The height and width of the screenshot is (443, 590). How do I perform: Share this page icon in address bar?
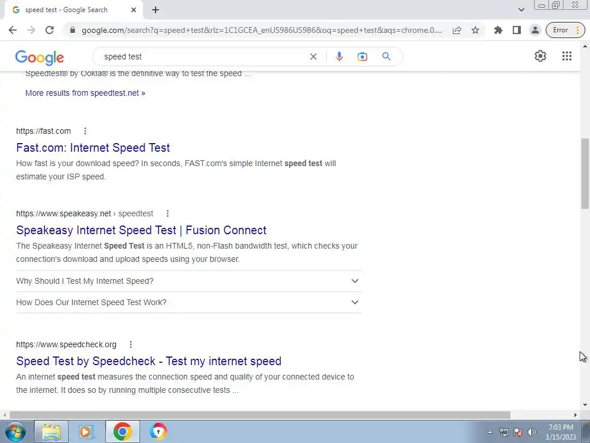(x=457, y=30)
